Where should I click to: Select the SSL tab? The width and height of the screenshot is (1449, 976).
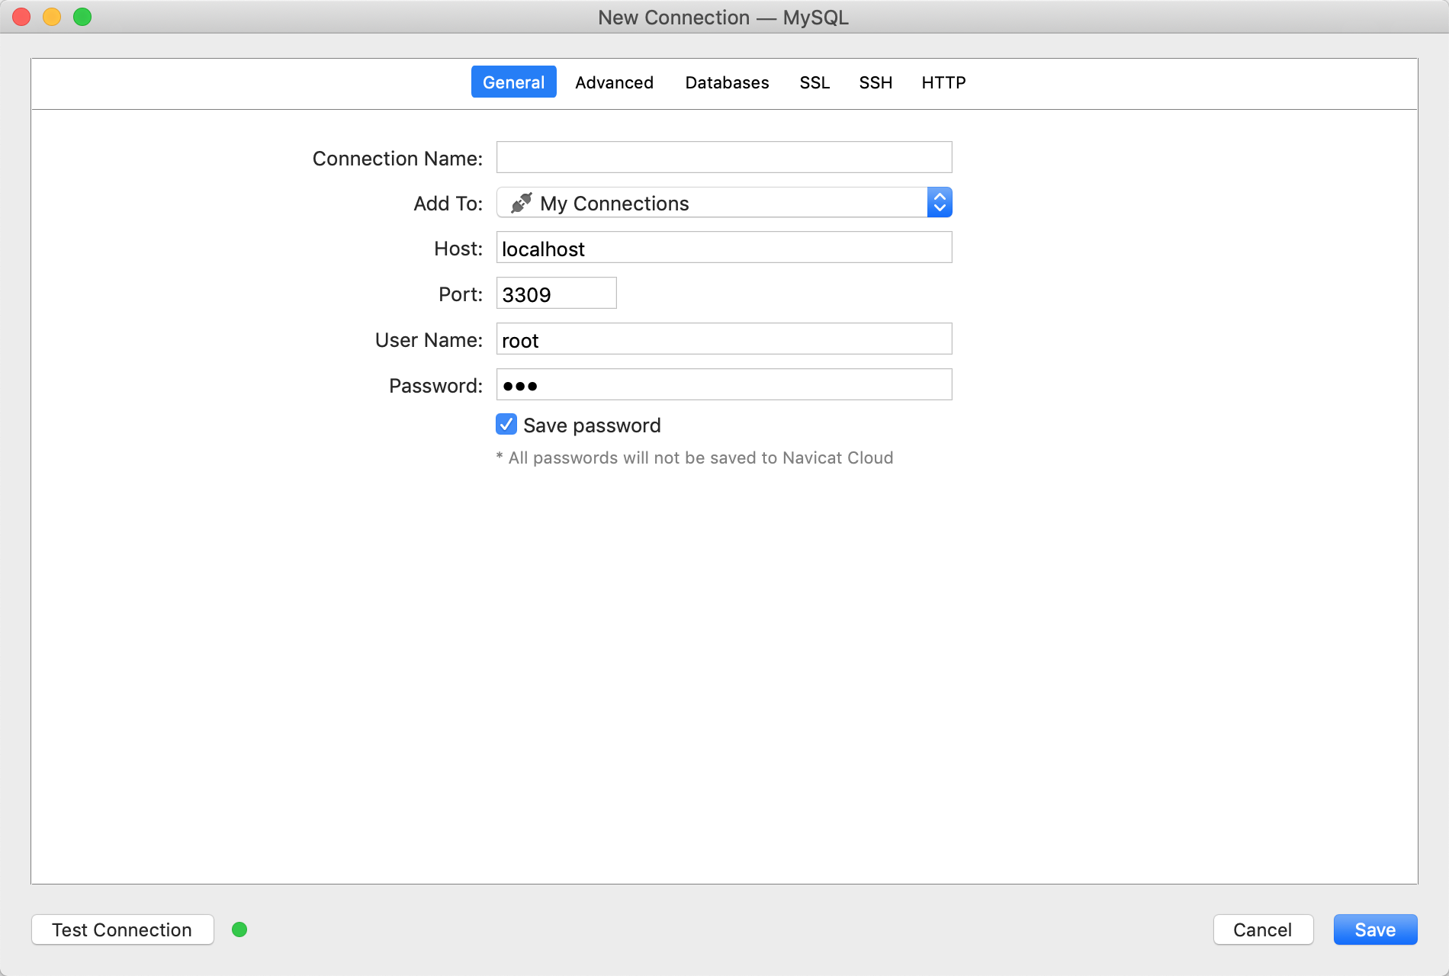click(x=814, y=82)
